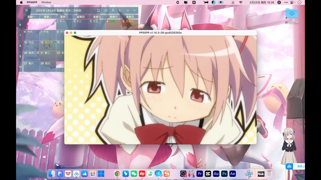Screen dimensions: 321x180
Task: Select February 20 农历二月 in calendar
Action: 31,56
